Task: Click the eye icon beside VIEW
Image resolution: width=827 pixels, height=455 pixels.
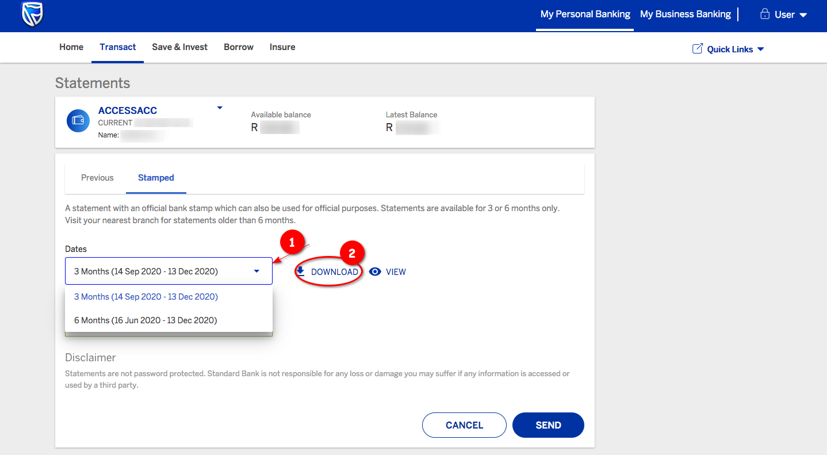Action: pyautogui.click(x=375, y=272)
